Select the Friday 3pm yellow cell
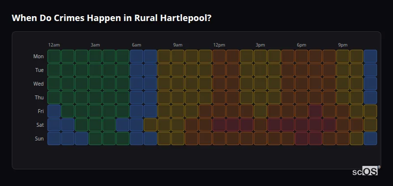 coord(260,111)
